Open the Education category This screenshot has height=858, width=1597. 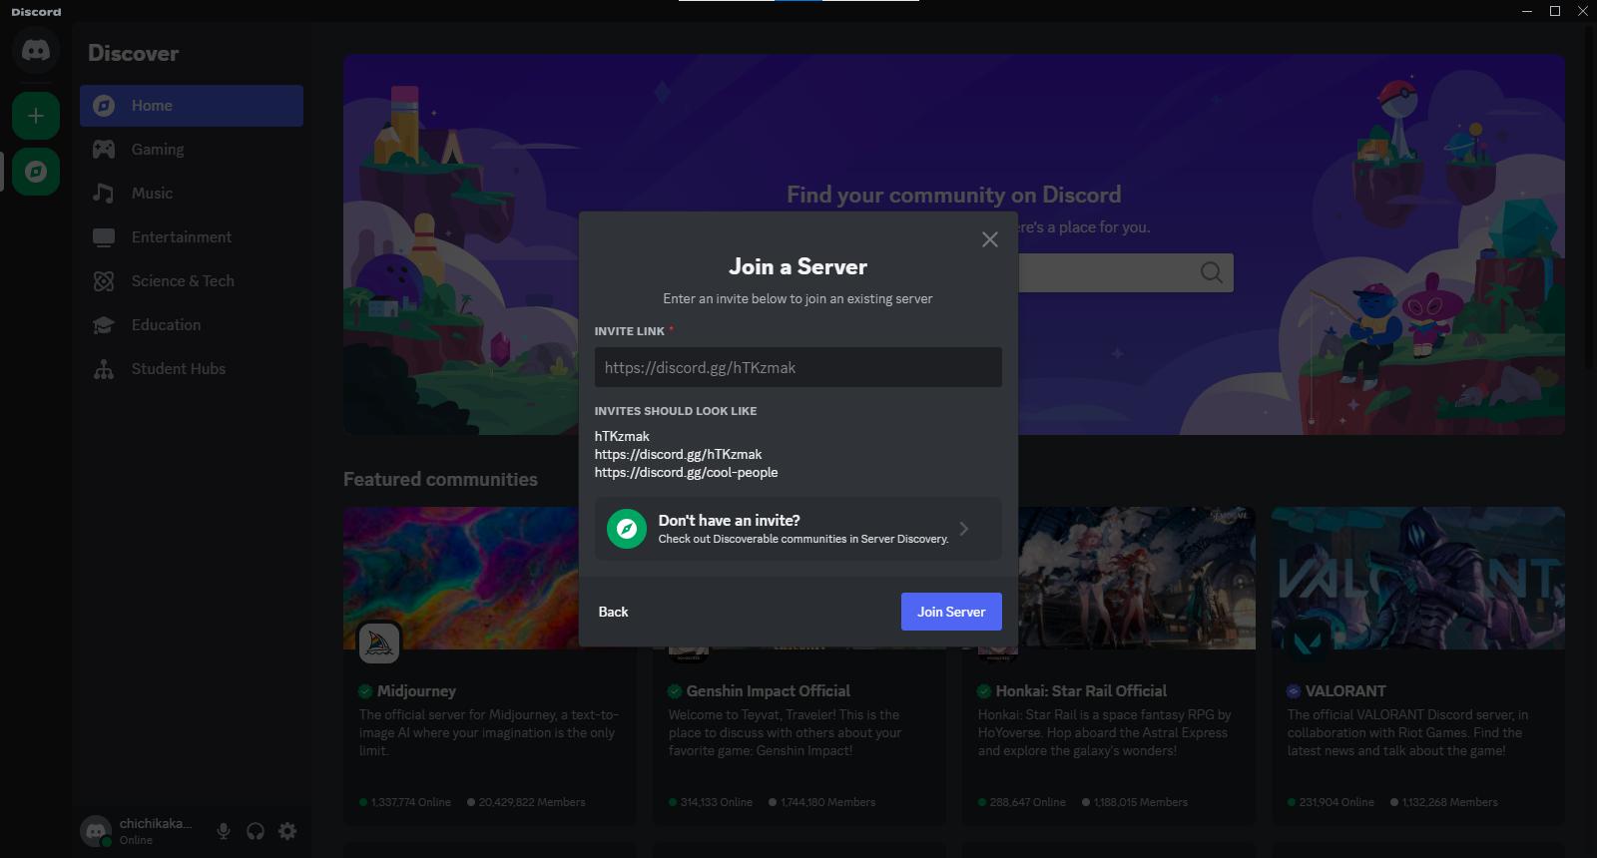(192, 325)
